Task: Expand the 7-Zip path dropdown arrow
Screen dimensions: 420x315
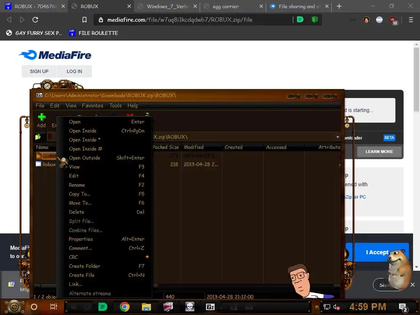Action: (x=338, y=137)
